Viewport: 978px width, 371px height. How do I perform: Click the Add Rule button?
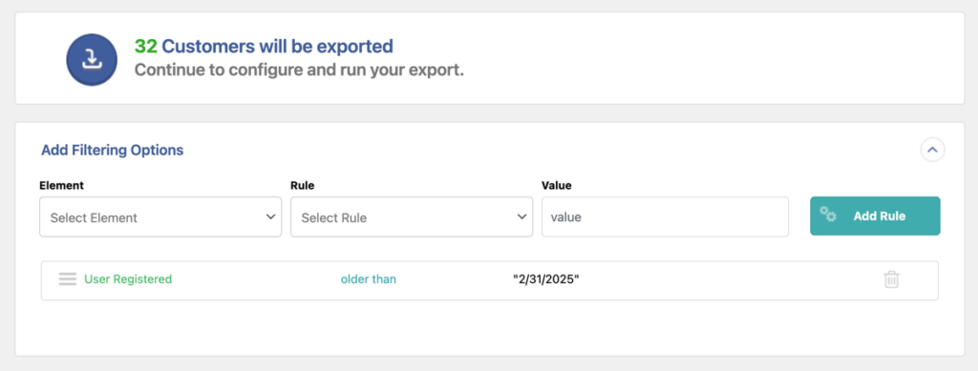tap(875, 216)
